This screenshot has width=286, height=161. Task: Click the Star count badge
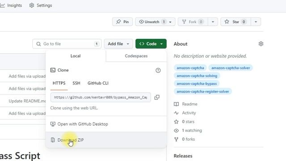[x=244, y=22]
